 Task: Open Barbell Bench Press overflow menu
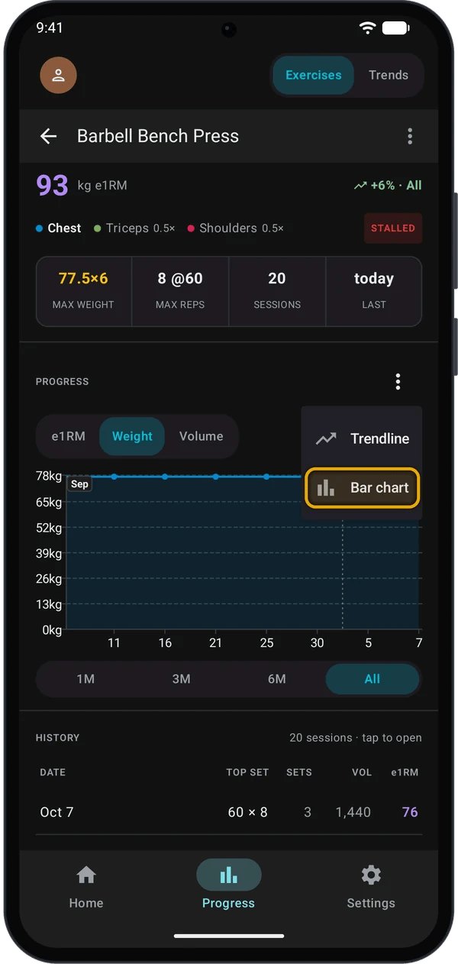pos(410,136)
